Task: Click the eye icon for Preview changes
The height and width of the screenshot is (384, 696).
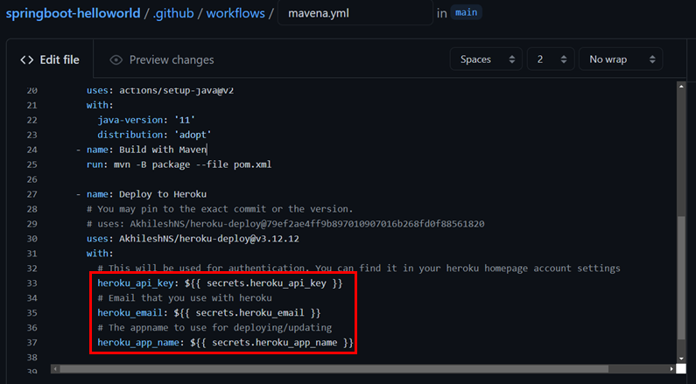Action: (116, 59)
